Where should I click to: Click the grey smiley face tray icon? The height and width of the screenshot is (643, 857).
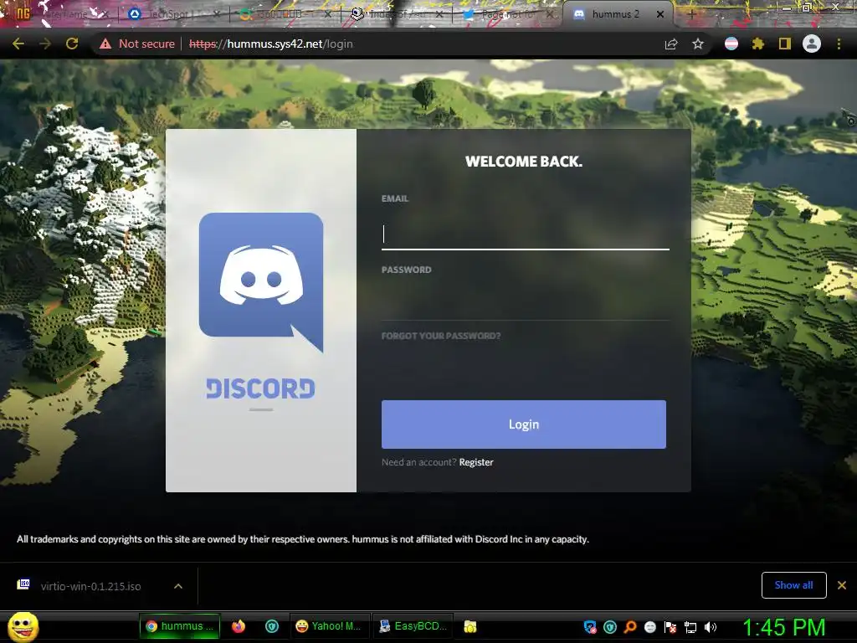coord(649,627)
